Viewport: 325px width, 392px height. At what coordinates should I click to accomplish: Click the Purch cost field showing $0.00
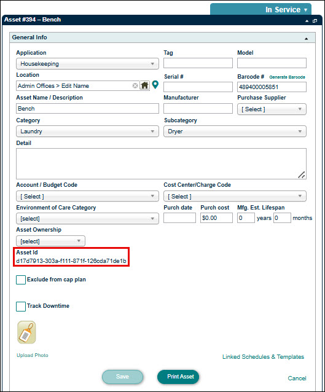pyautogui.click(x=216, y=218)
